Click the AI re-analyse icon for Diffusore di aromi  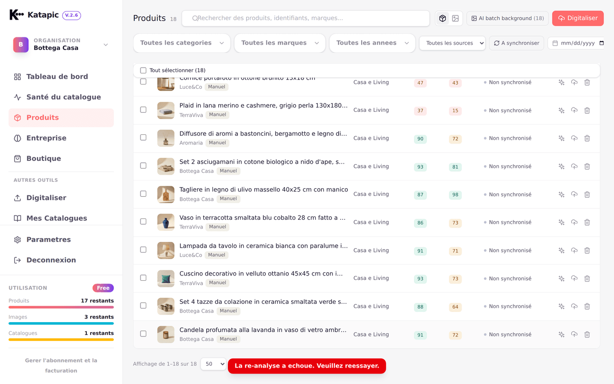click(x=561, y=138)
